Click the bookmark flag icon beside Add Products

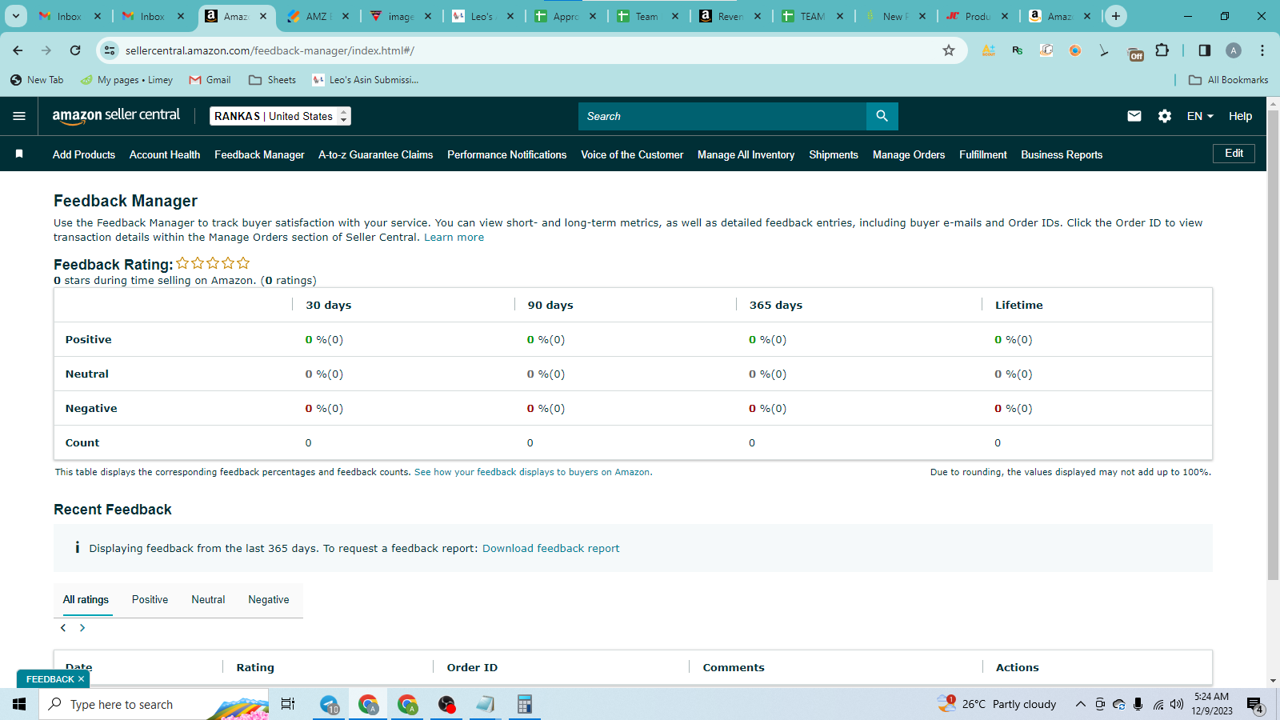pyautogui.click(x=19, y=154)
